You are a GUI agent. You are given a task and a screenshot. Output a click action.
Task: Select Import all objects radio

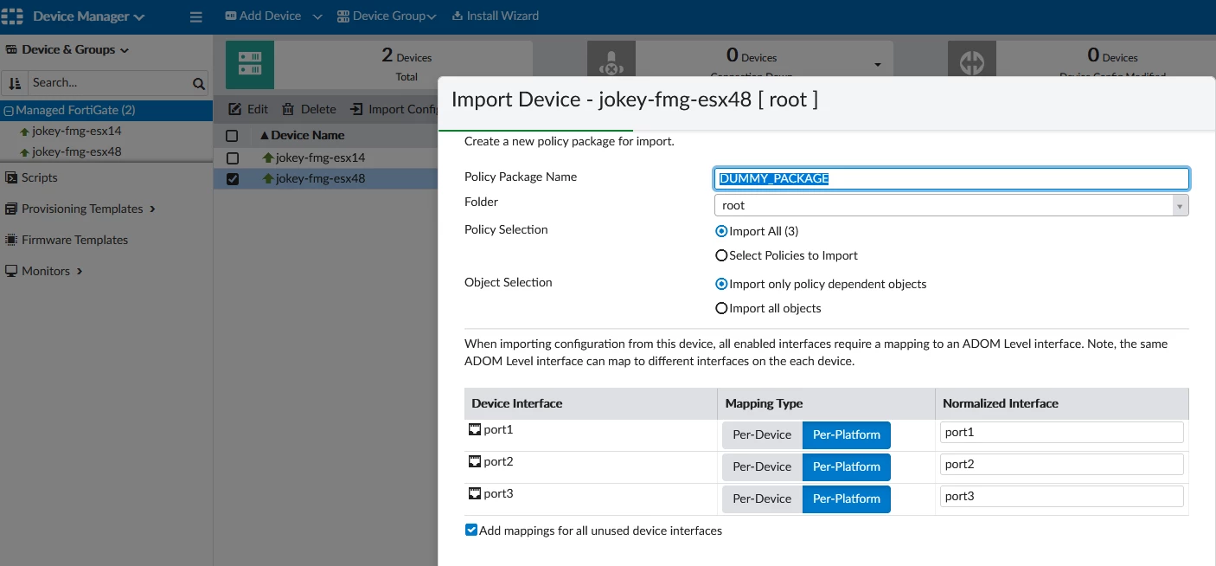coord(721,308)
